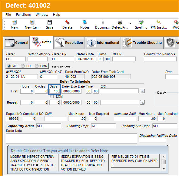Click the W/O toolbar icon

point(176,22)
